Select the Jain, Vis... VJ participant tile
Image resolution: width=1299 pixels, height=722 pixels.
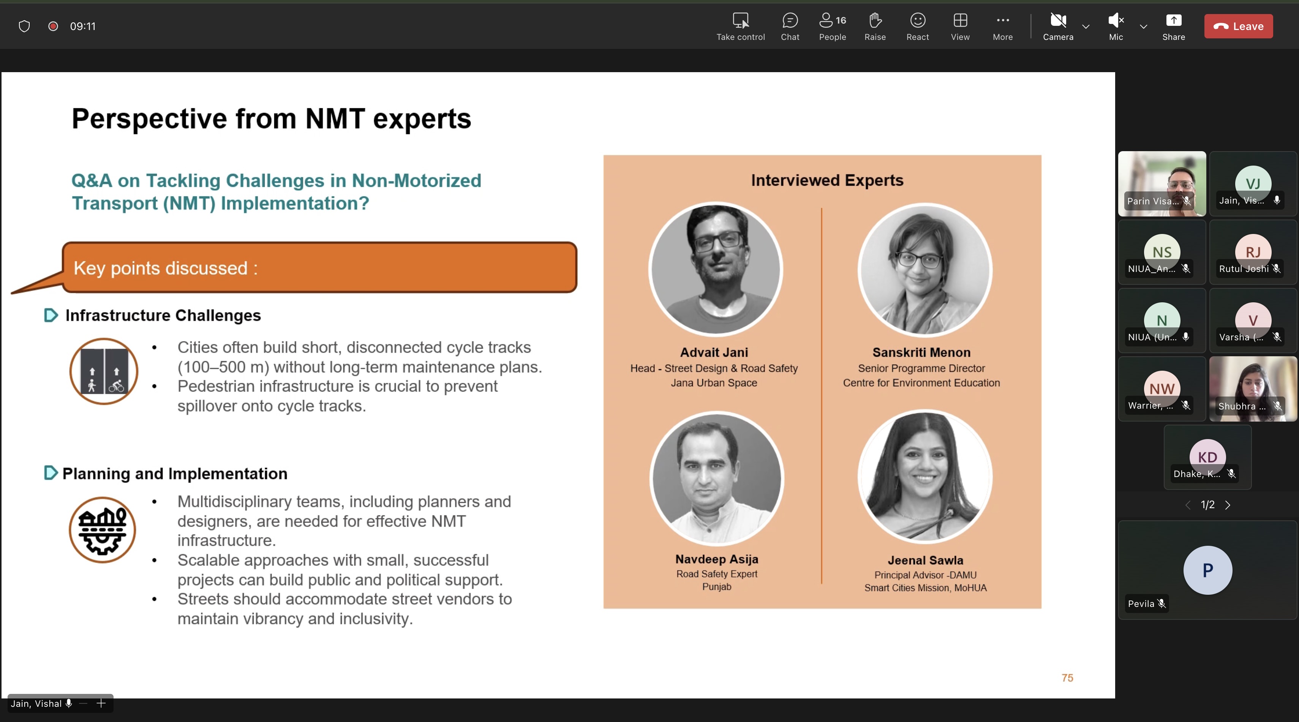point(1253,184)
